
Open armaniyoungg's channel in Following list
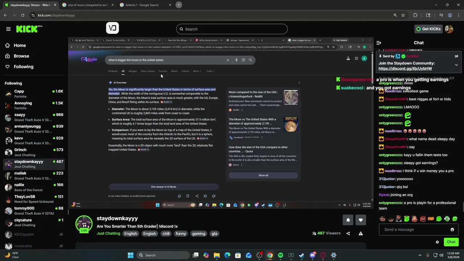34,129
